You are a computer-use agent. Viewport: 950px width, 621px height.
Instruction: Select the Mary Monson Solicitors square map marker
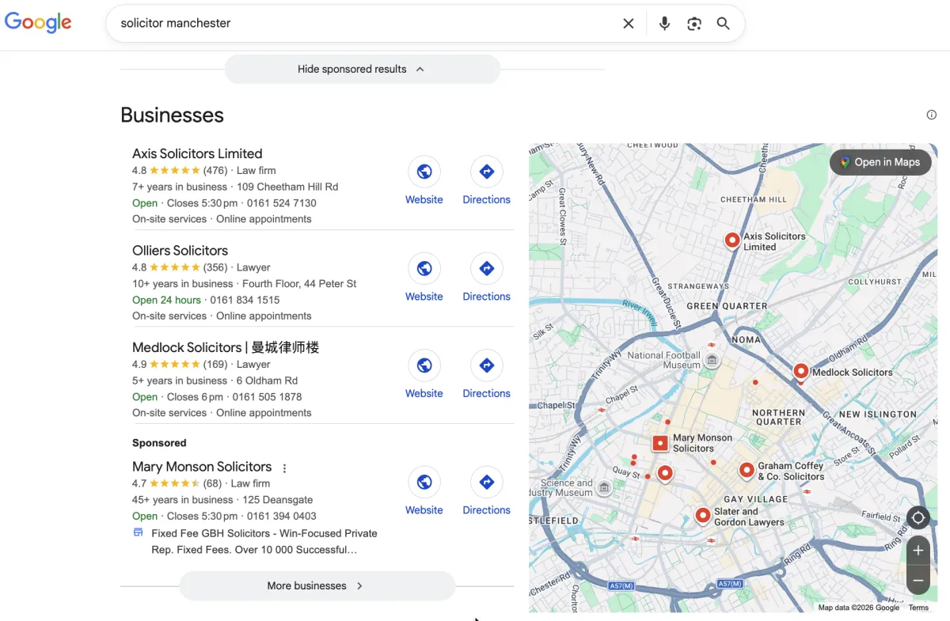(660, 443)
